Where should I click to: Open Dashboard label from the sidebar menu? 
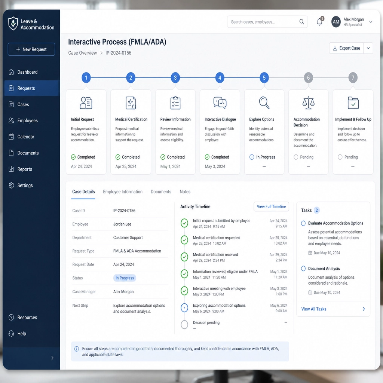pos(27,72)
